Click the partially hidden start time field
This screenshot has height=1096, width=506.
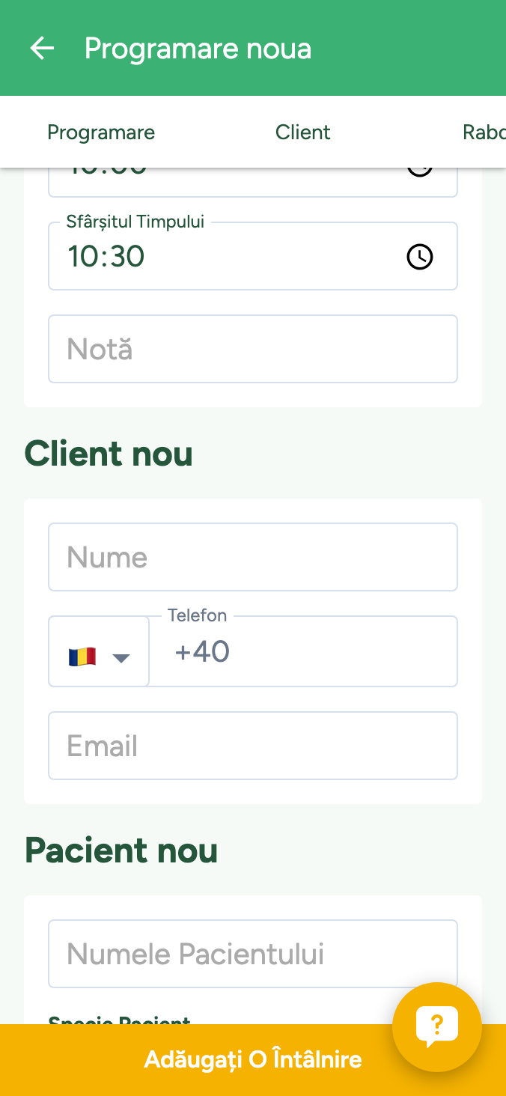(x=225, y=180)
